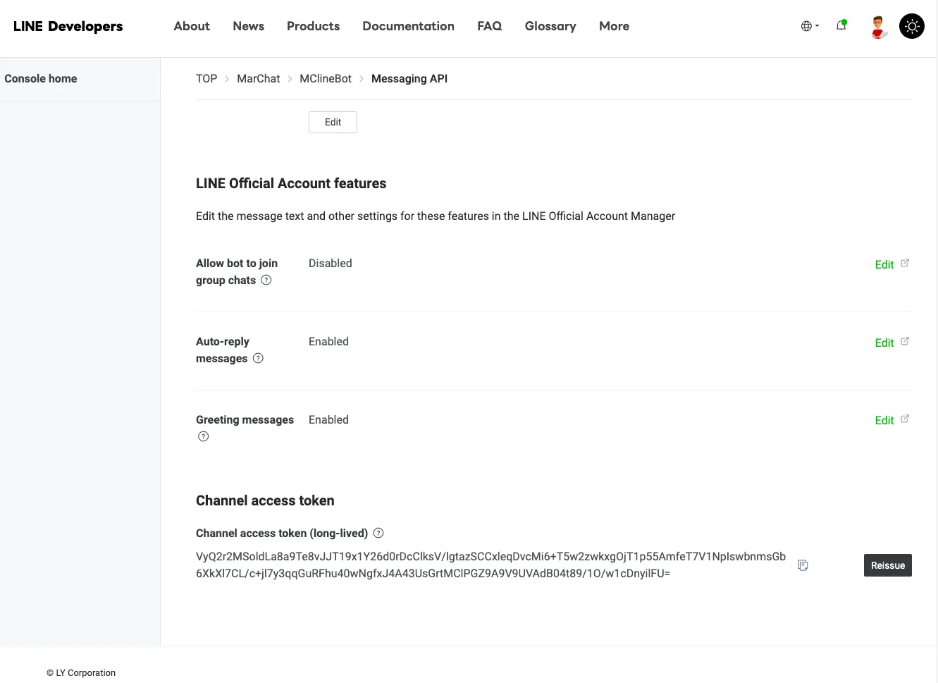Click the outlined Edit button
938x683 pixels.
point(333,122)
